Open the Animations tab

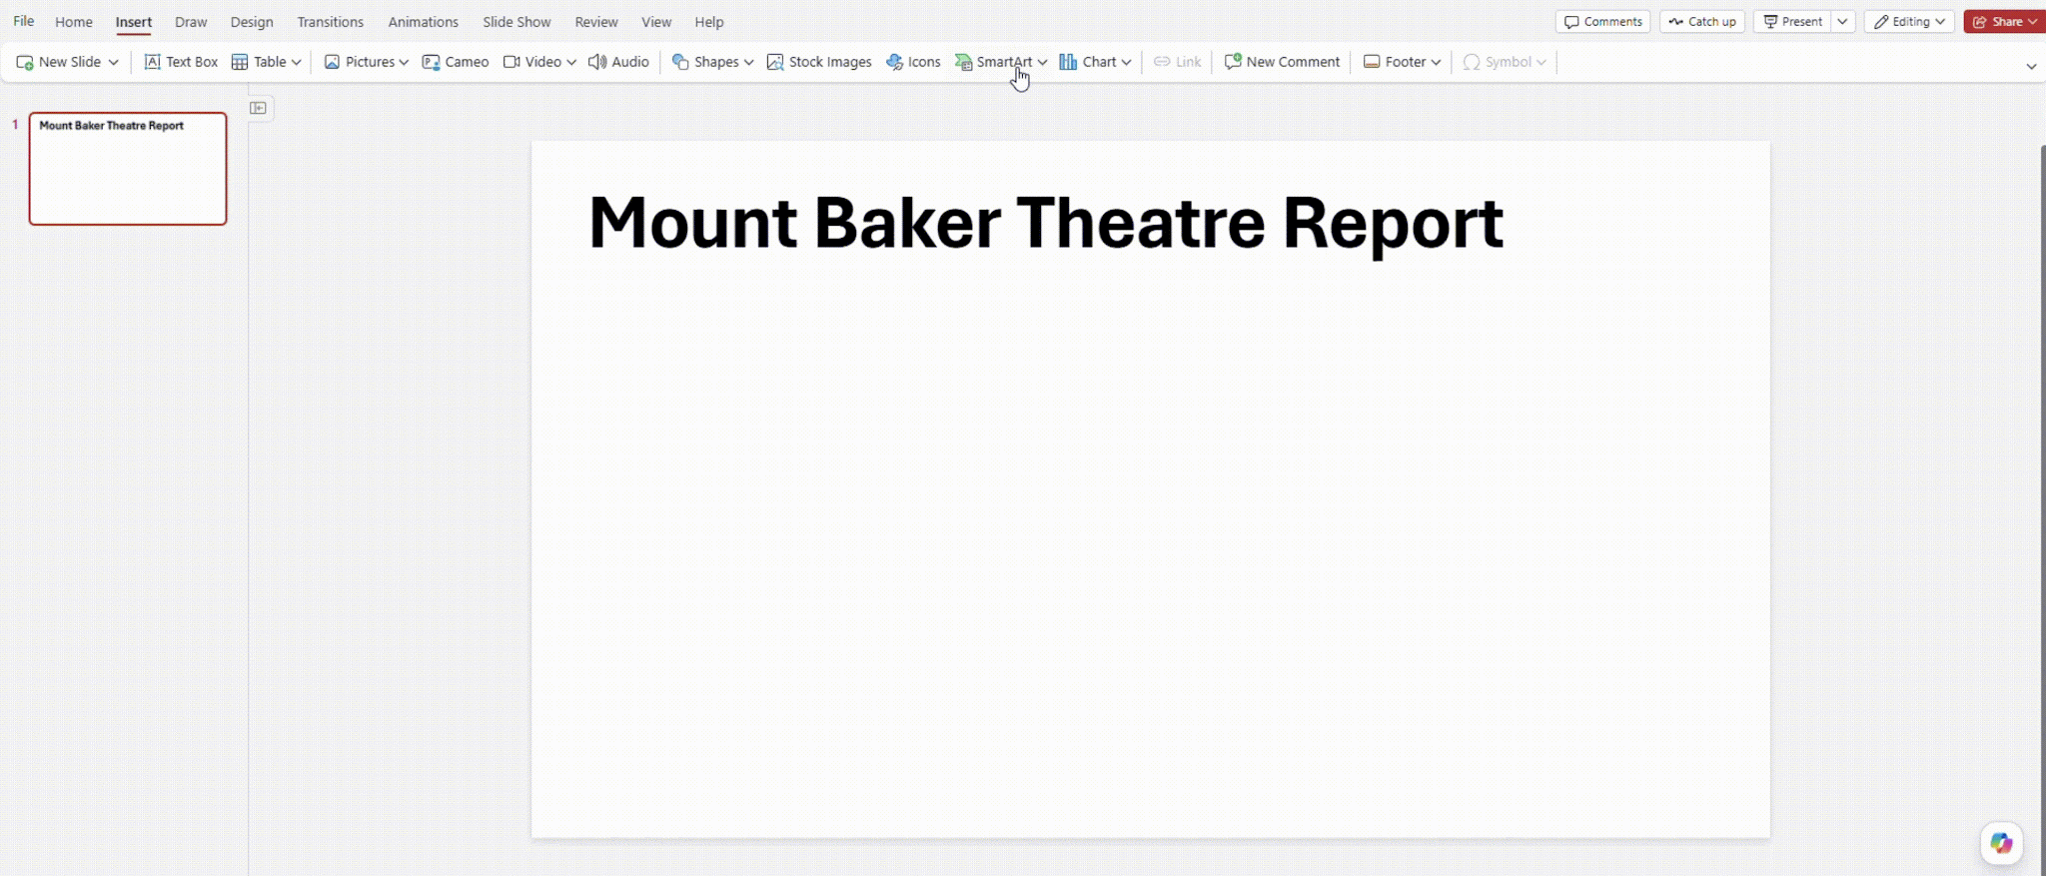(x=423, y=21)
